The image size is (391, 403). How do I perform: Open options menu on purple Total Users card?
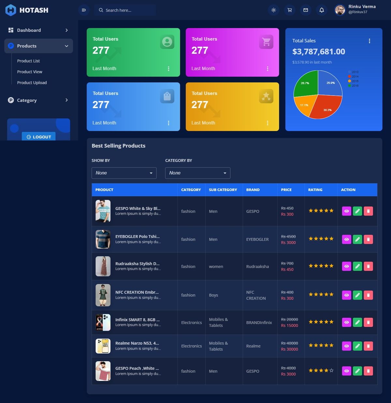coord(268,69)
